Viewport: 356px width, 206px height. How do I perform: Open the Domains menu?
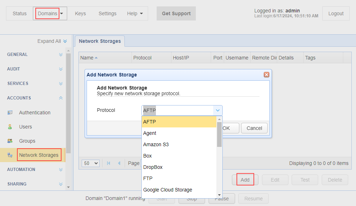[x=50, y=13]
